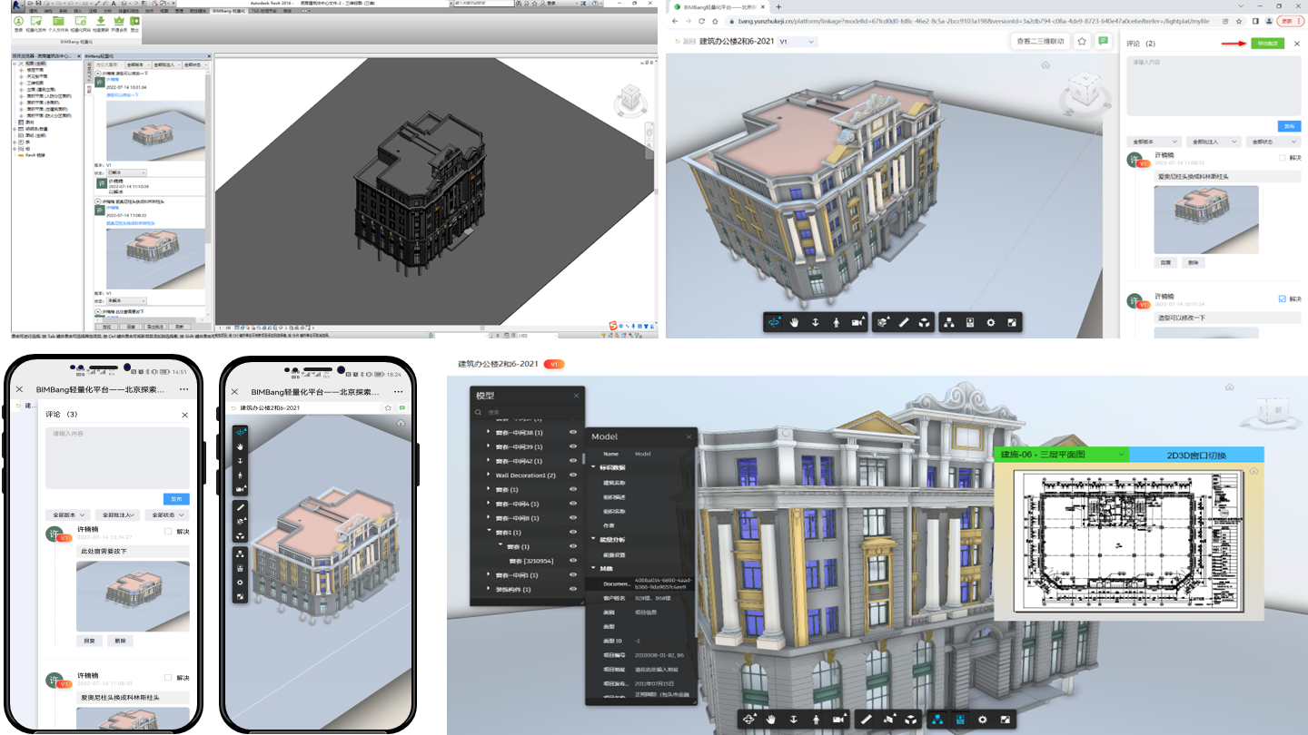Screen dimensions: 1308x735
Task: Open the V1 version dropdown beside model title
Action: click(797, 42)
